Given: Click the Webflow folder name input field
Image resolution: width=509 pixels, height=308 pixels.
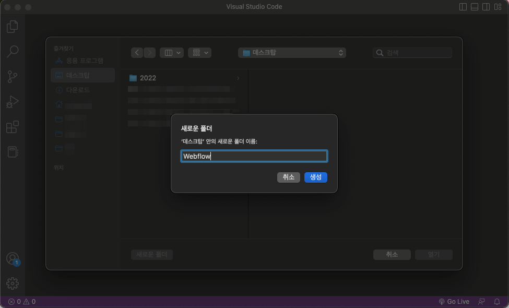Looking at the screenshot, I should pos(254,156).
